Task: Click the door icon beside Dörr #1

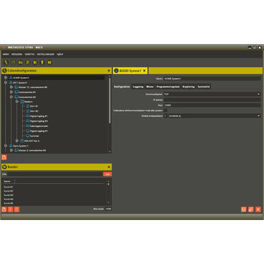Action: pos(28,106)
